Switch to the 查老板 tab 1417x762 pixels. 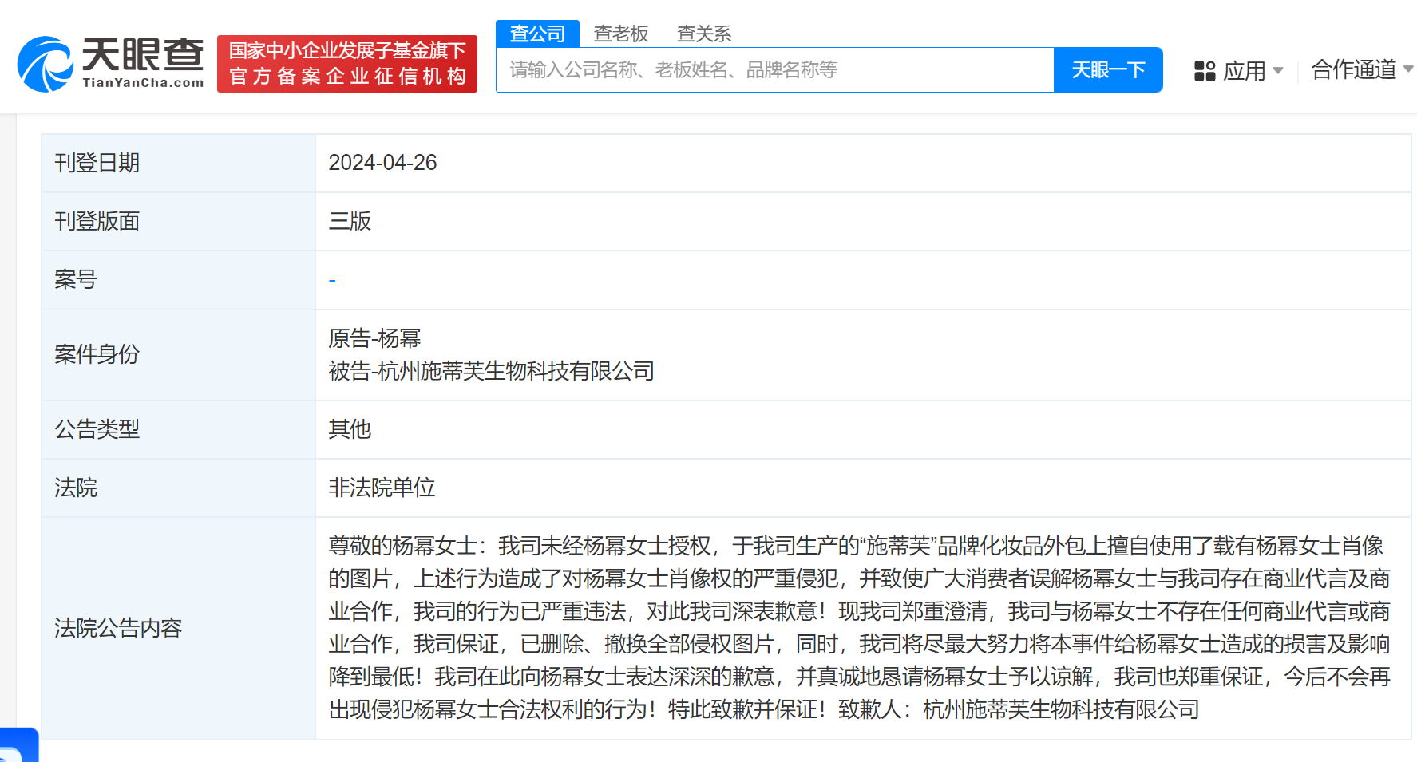point(621,34)
